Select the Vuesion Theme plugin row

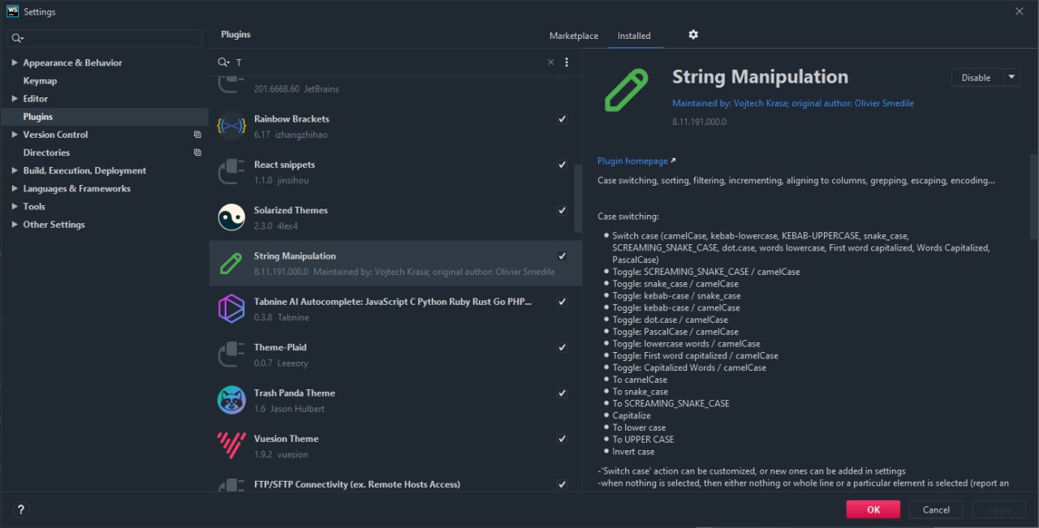(x=395, y=446)
